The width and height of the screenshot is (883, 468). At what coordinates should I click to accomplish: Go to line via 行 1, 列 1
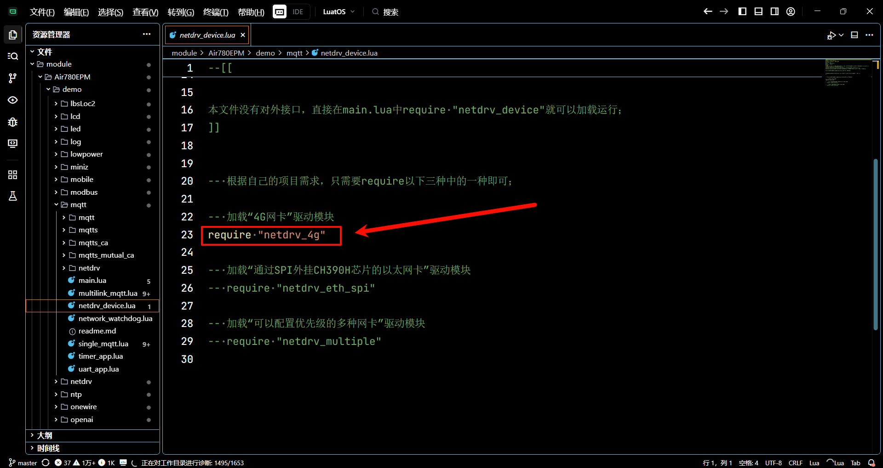pyautogui.click(x=717, y=462)
